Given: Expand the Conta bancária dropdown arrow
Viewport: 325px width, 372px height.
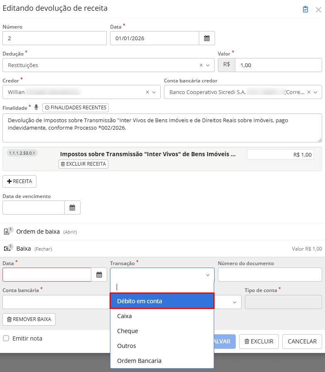Looking at the screenshot, I should [x=235, y=302].
